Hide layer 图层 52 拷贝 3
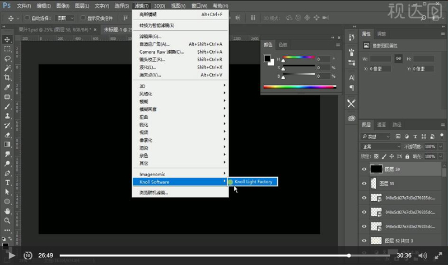 point(364,240)
